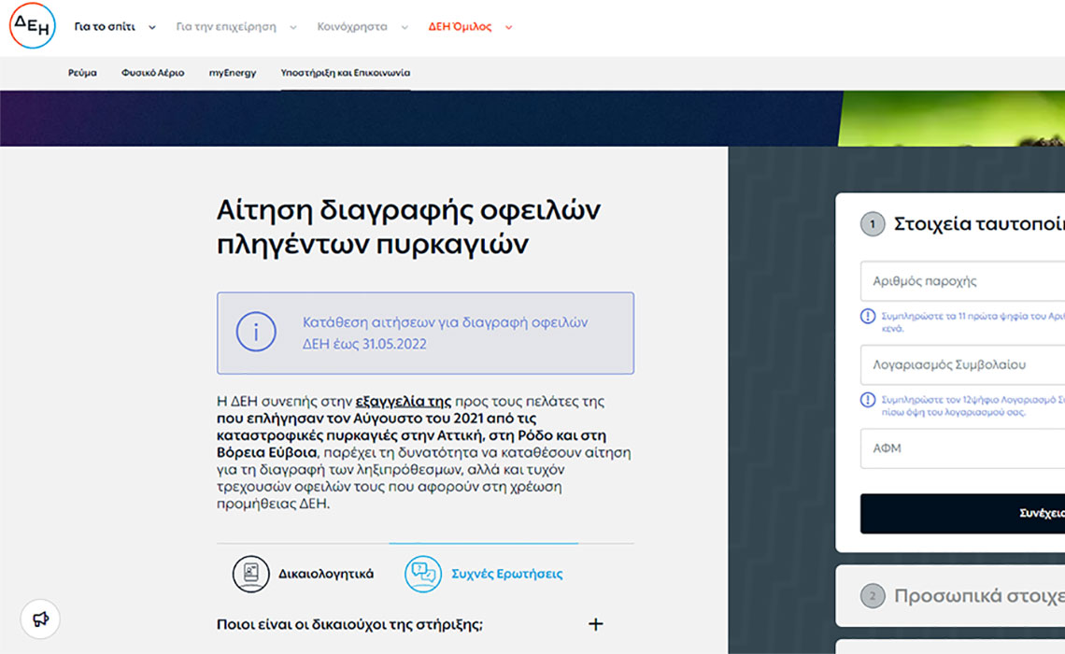The image size is (1065, 654).
Task: Open the ΔΕΗ Όμιλος menu
Action: click(460, 26)
